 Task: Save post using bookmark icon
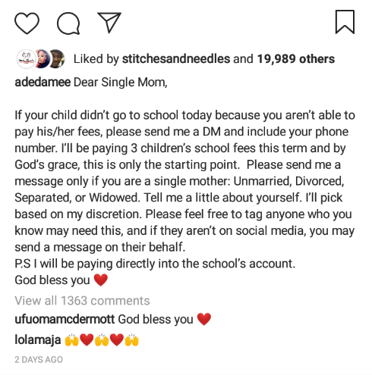[345, 22]
